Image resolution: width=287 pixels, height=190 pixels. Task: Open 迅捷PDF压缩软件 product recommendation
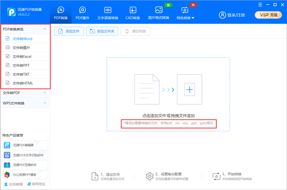coord(25,165)
